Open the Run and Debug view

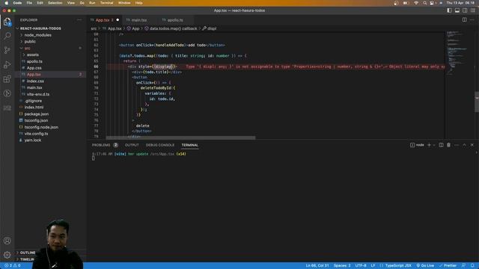click(7, 65)
